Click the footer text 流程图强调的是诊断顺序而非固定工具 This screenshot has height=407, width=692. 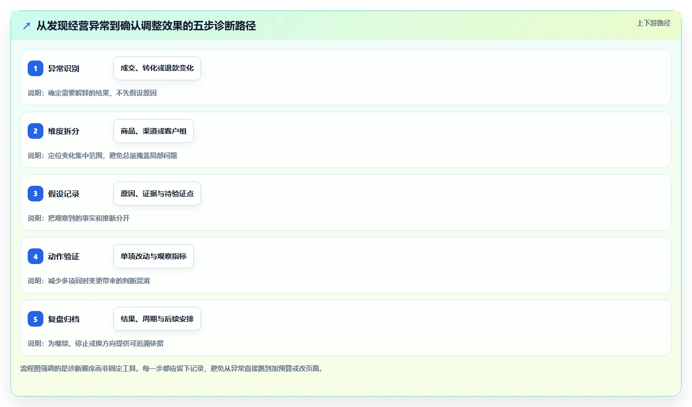(x=78, y=368)
